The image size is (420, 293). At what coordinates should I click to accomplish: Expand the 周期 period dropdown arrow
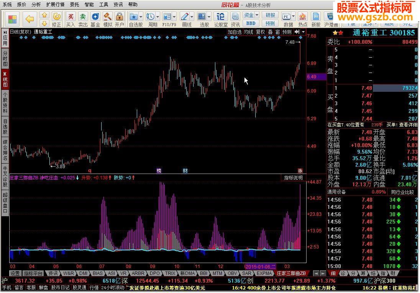pyautogui.click(x=157, y=17)
